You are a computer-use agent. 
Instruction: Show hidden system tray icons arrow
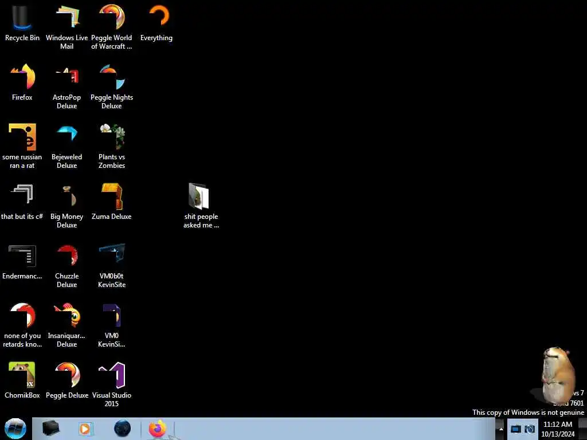click(x=501, y=429)
